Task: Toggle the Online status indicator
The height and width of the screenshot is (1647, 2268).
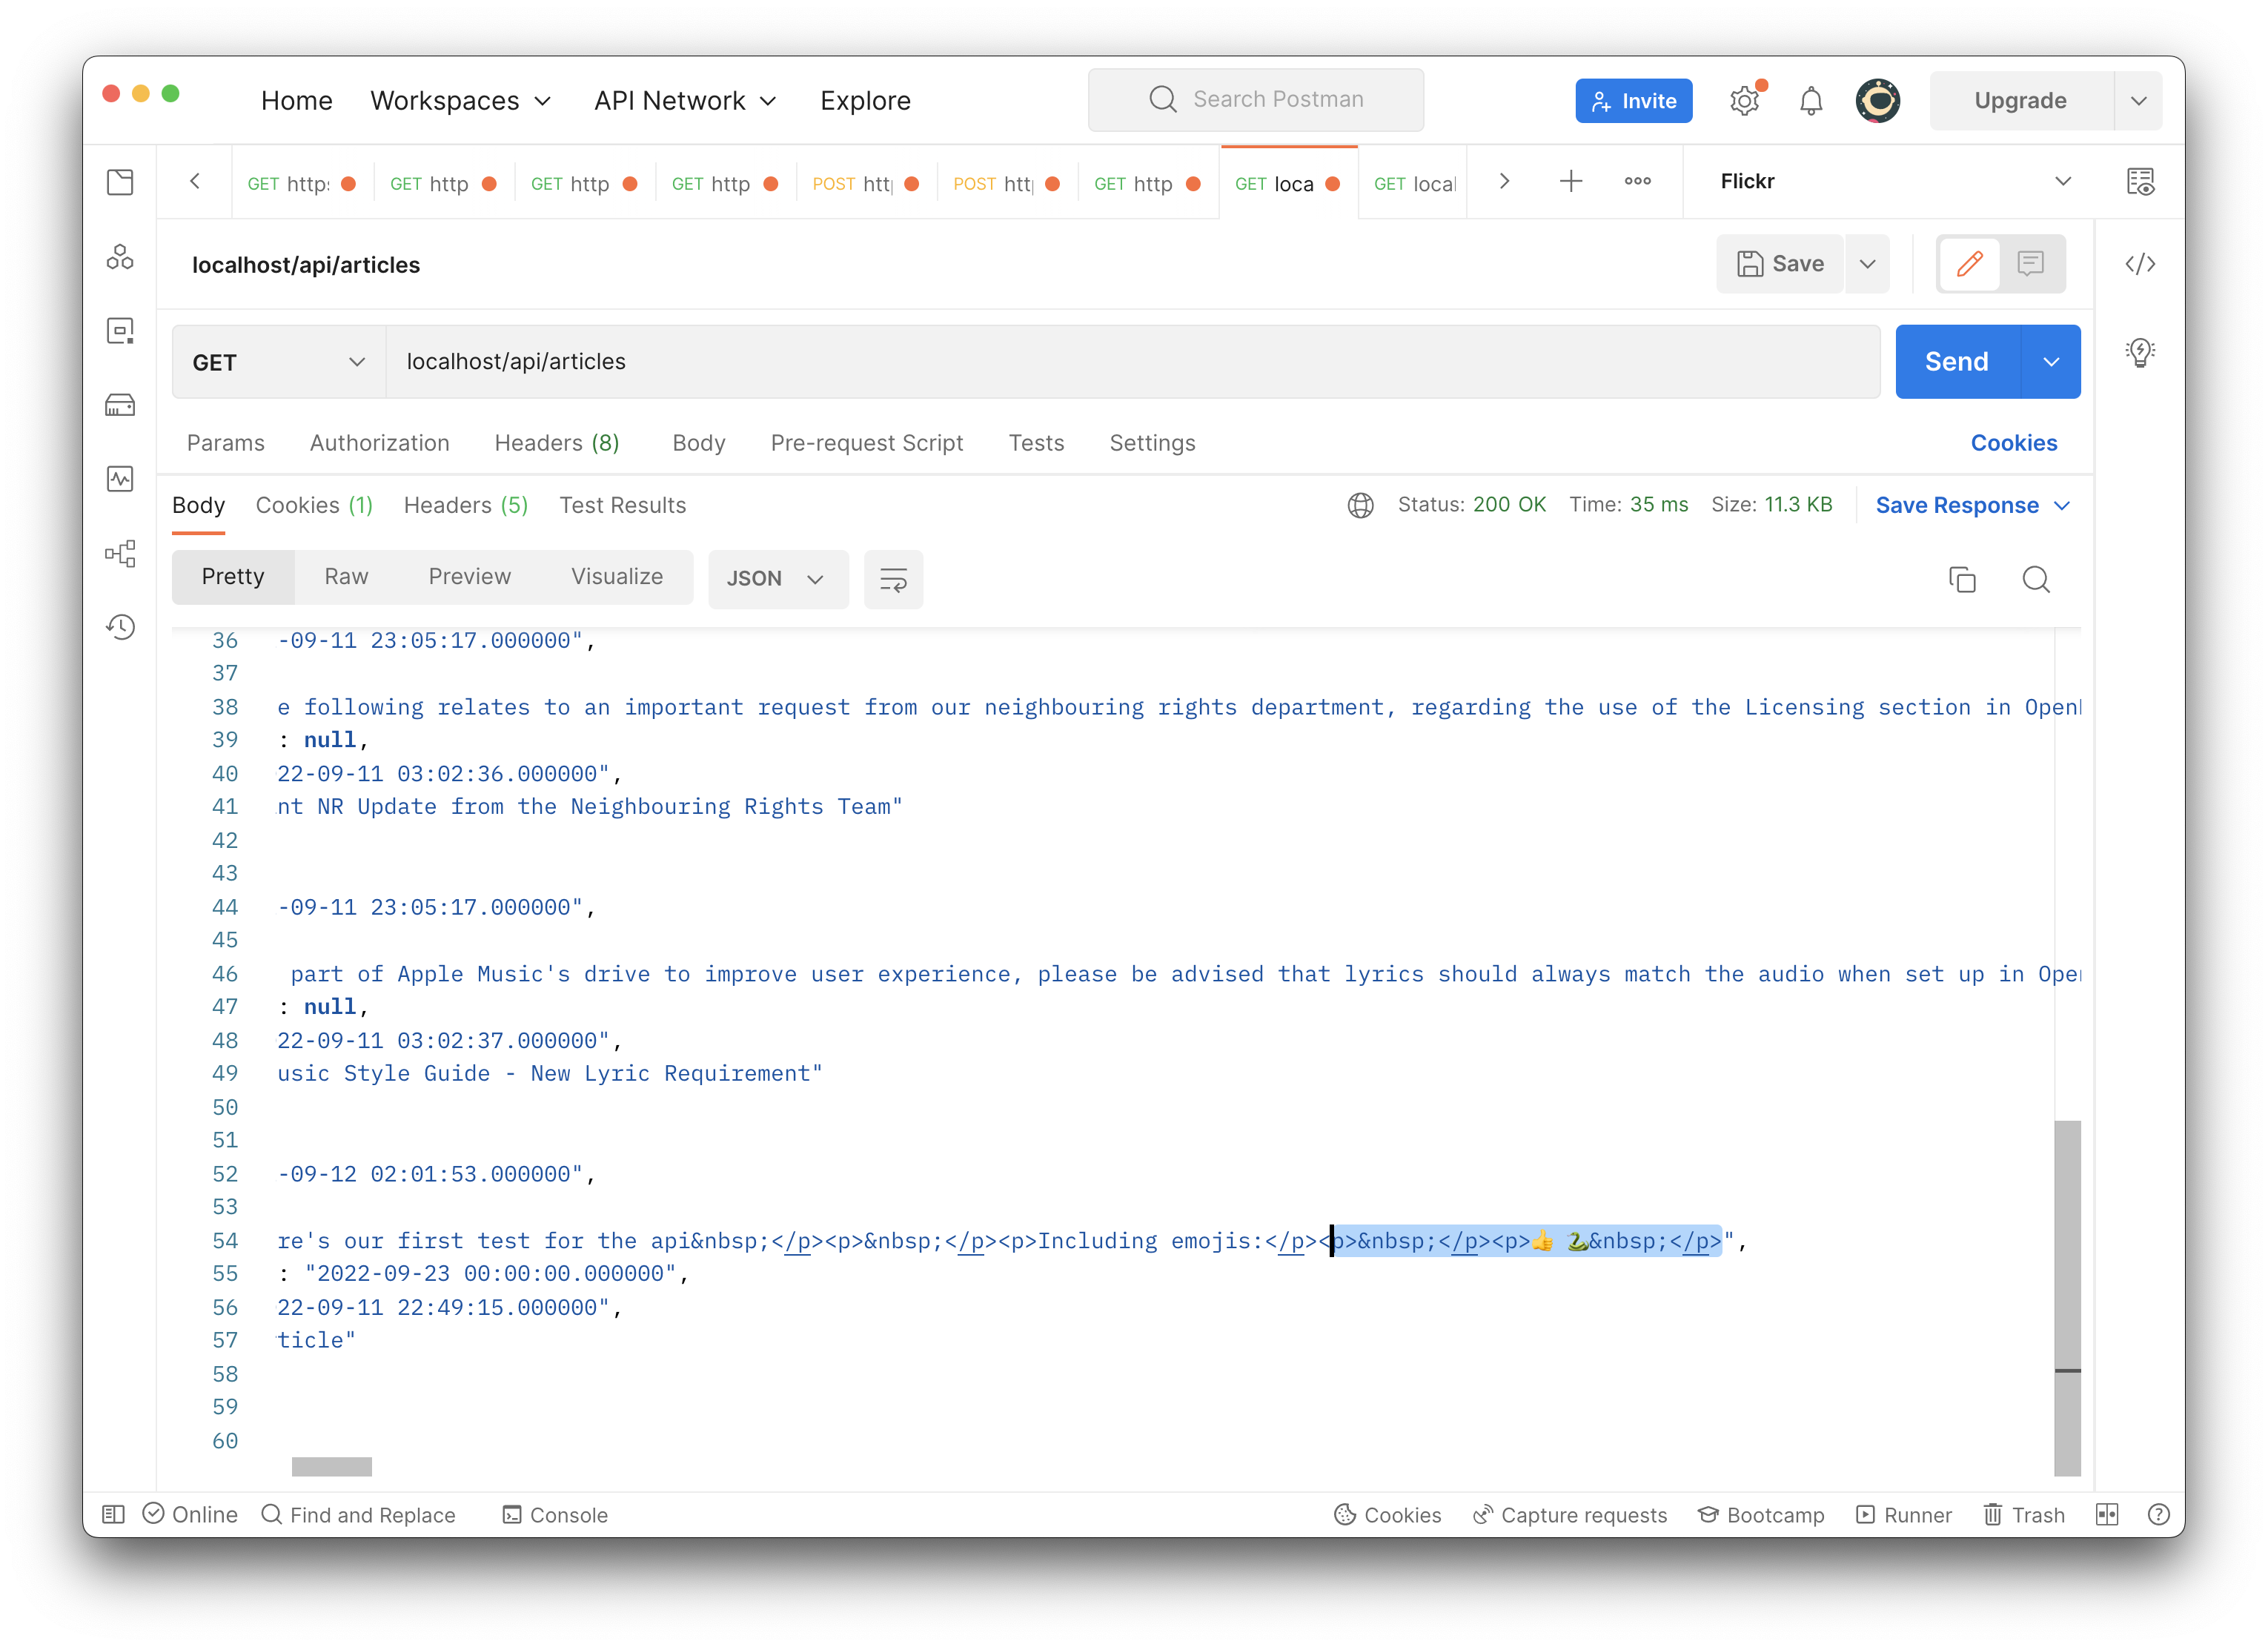Action: (x=190, y=1514)
